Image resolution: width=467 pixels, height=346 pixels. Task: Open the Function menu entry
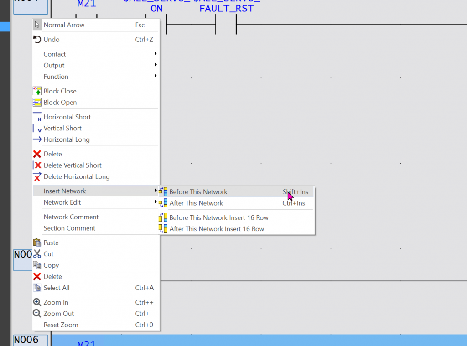[96, 77]
